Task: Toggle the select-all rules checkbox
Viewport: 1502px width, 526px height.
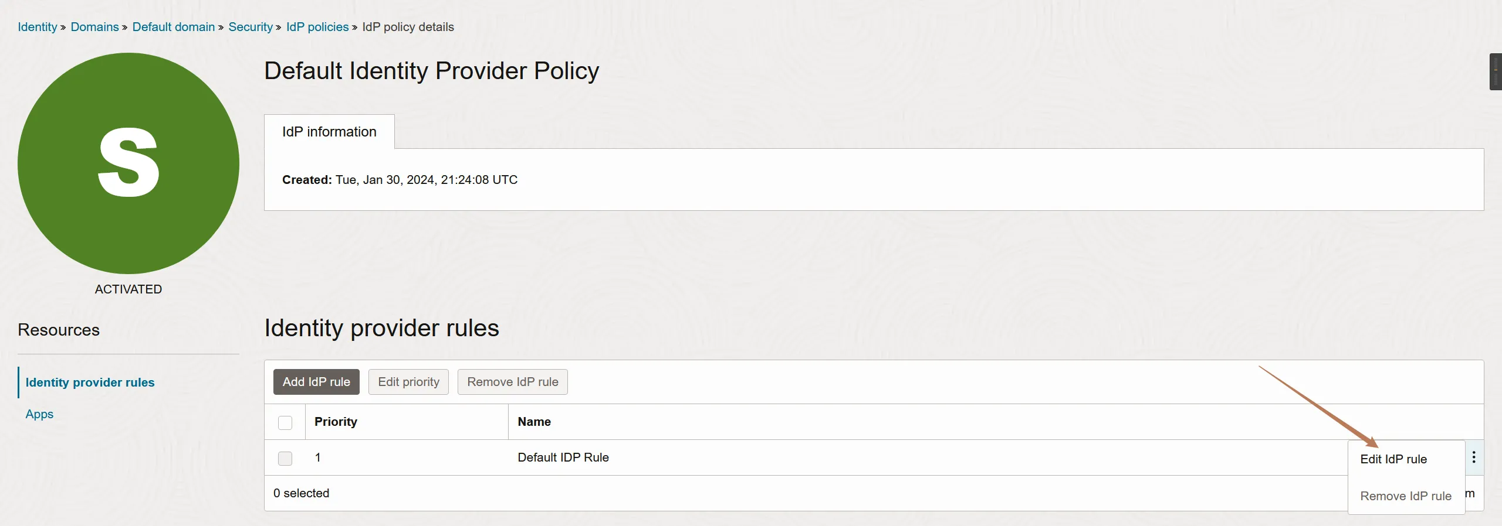Action: coord(285,422)
